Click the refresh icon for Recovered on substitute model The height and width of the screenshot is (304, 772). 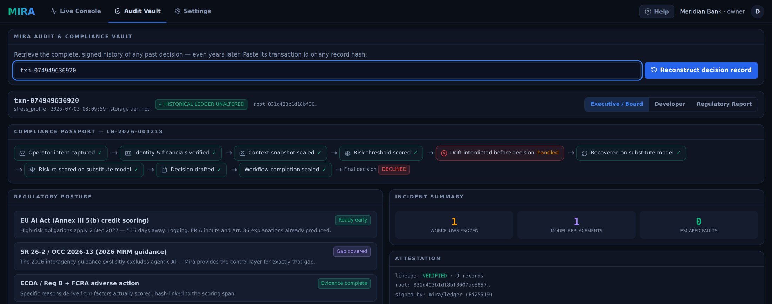(x=585, y=153)
